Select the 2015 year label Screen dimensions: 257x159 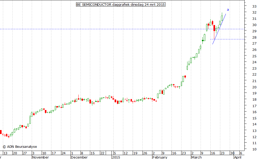pos(116,157)
